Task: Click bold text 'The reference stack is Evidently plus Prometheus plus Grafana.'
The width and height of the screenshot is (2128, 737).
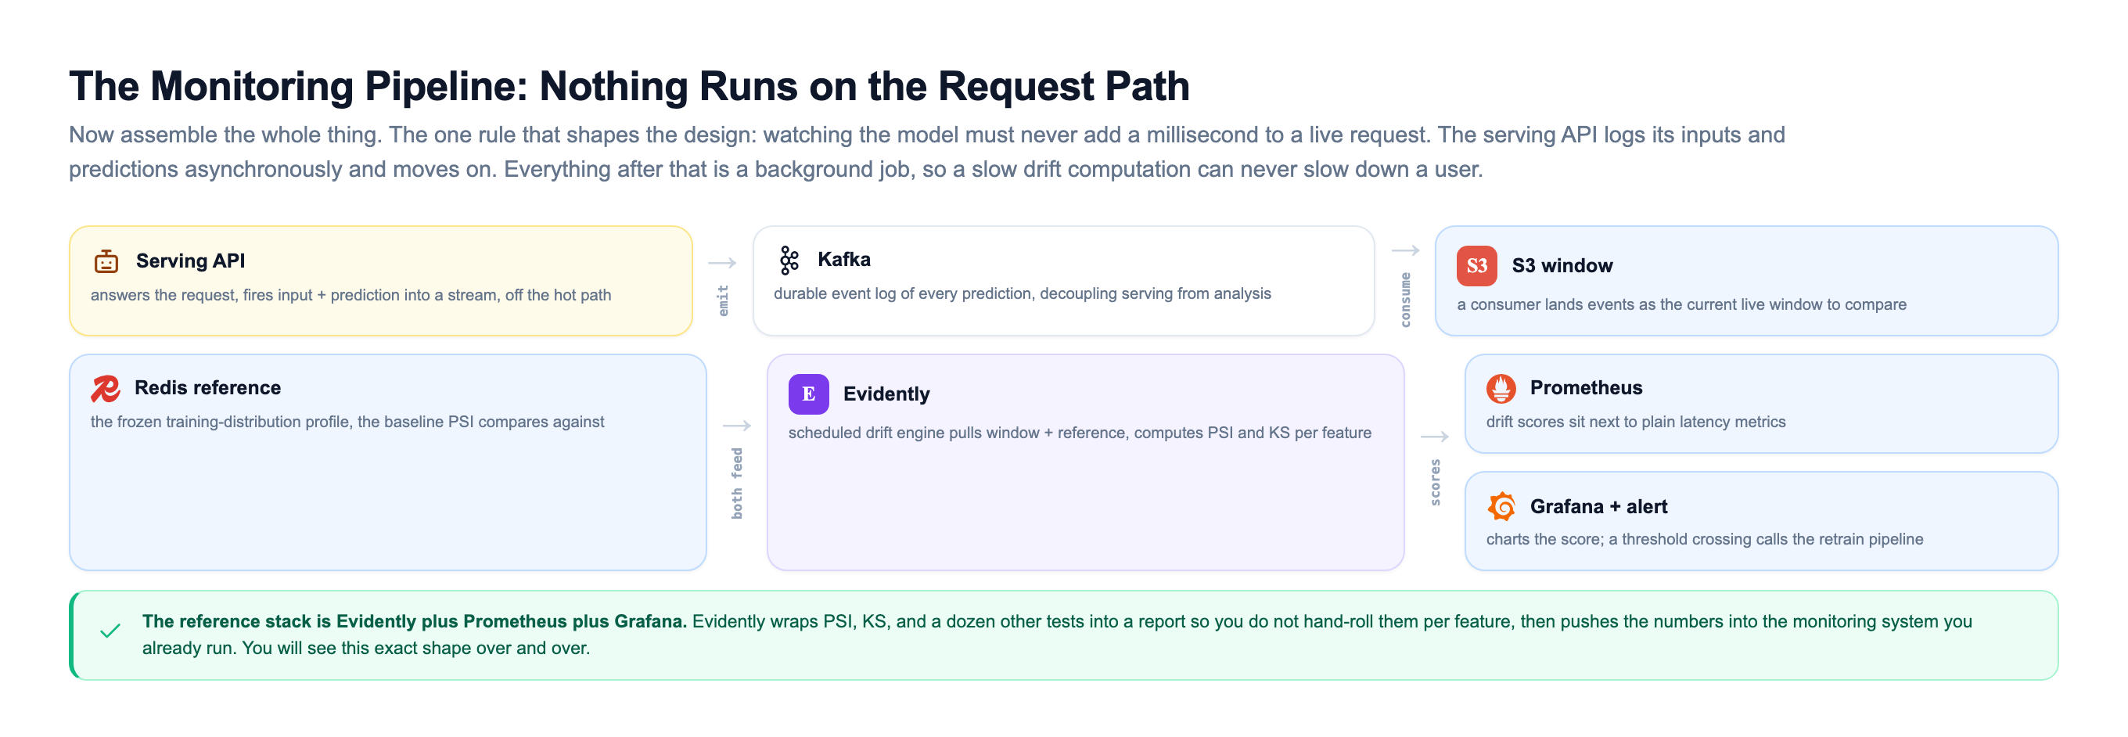Action: (414, 621)
